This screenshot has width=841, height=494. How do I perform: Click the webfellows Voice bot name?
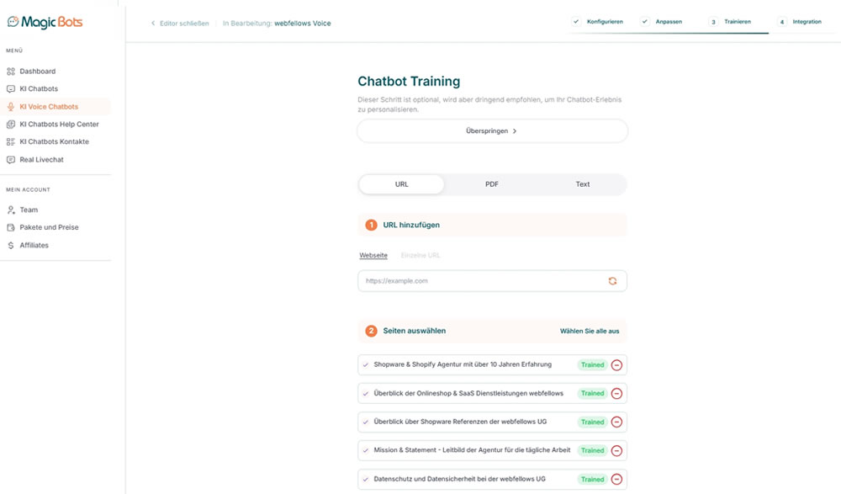tap(303, 23)
